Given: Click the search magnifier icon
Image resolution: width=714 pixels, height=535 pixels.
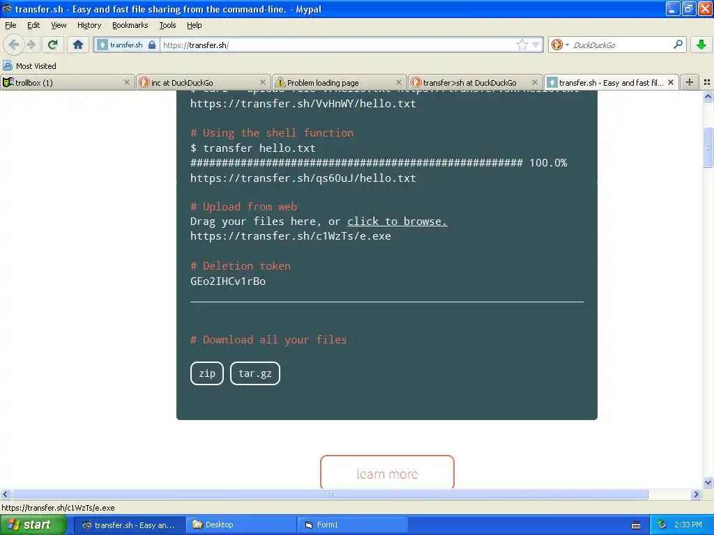Looking at the screenshot, I should click(678, 45).
